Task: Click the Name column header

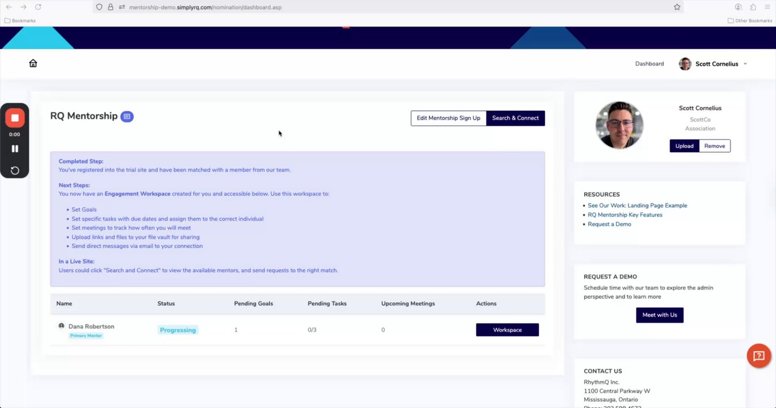Action: [x=64, y=304]
